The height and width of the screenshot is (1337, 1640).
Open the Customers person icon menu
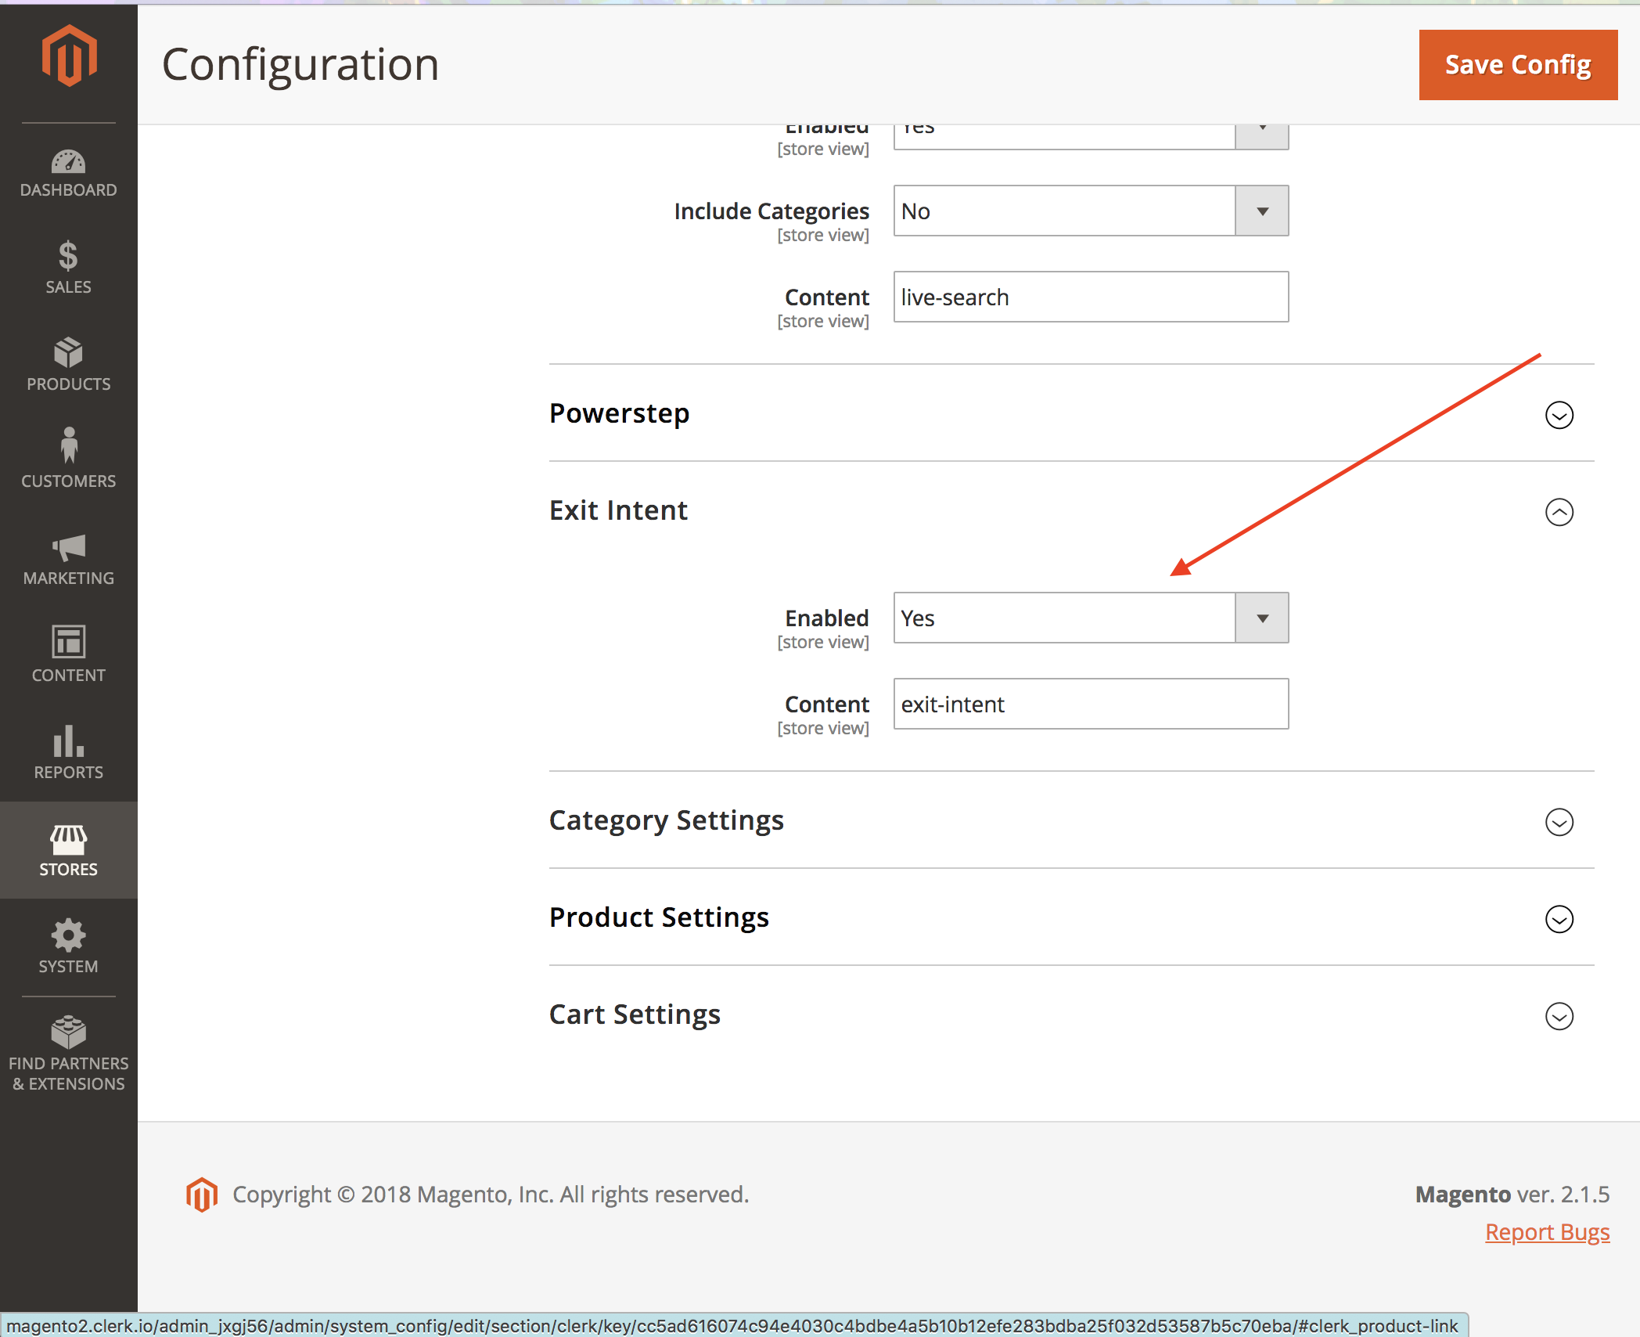coord(69,459)
